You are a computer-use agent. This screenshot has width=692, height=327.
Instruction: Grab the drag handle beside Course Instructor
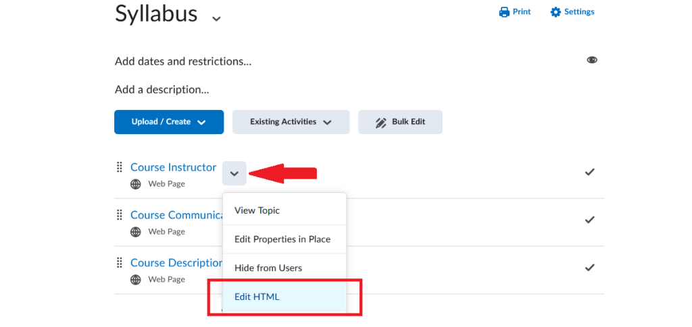tap(119, 167)
